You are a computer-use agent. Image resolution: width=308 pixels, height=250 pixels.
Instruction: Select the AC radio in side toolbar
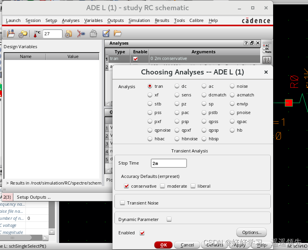[x=264, y=45]
